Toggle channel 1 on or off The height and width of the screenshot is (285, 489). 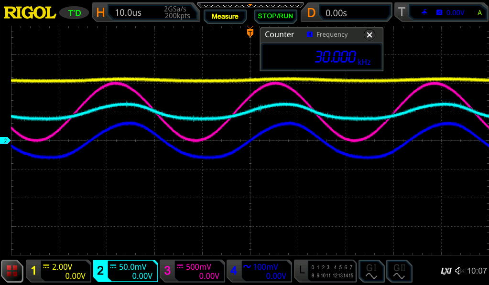33,270
